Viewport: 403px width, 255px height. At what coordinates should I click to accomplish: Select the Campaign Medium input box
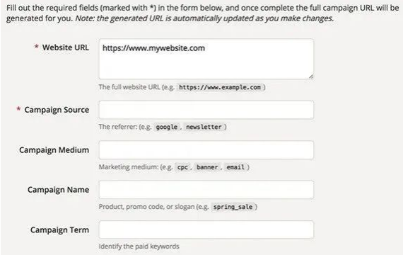206,150
